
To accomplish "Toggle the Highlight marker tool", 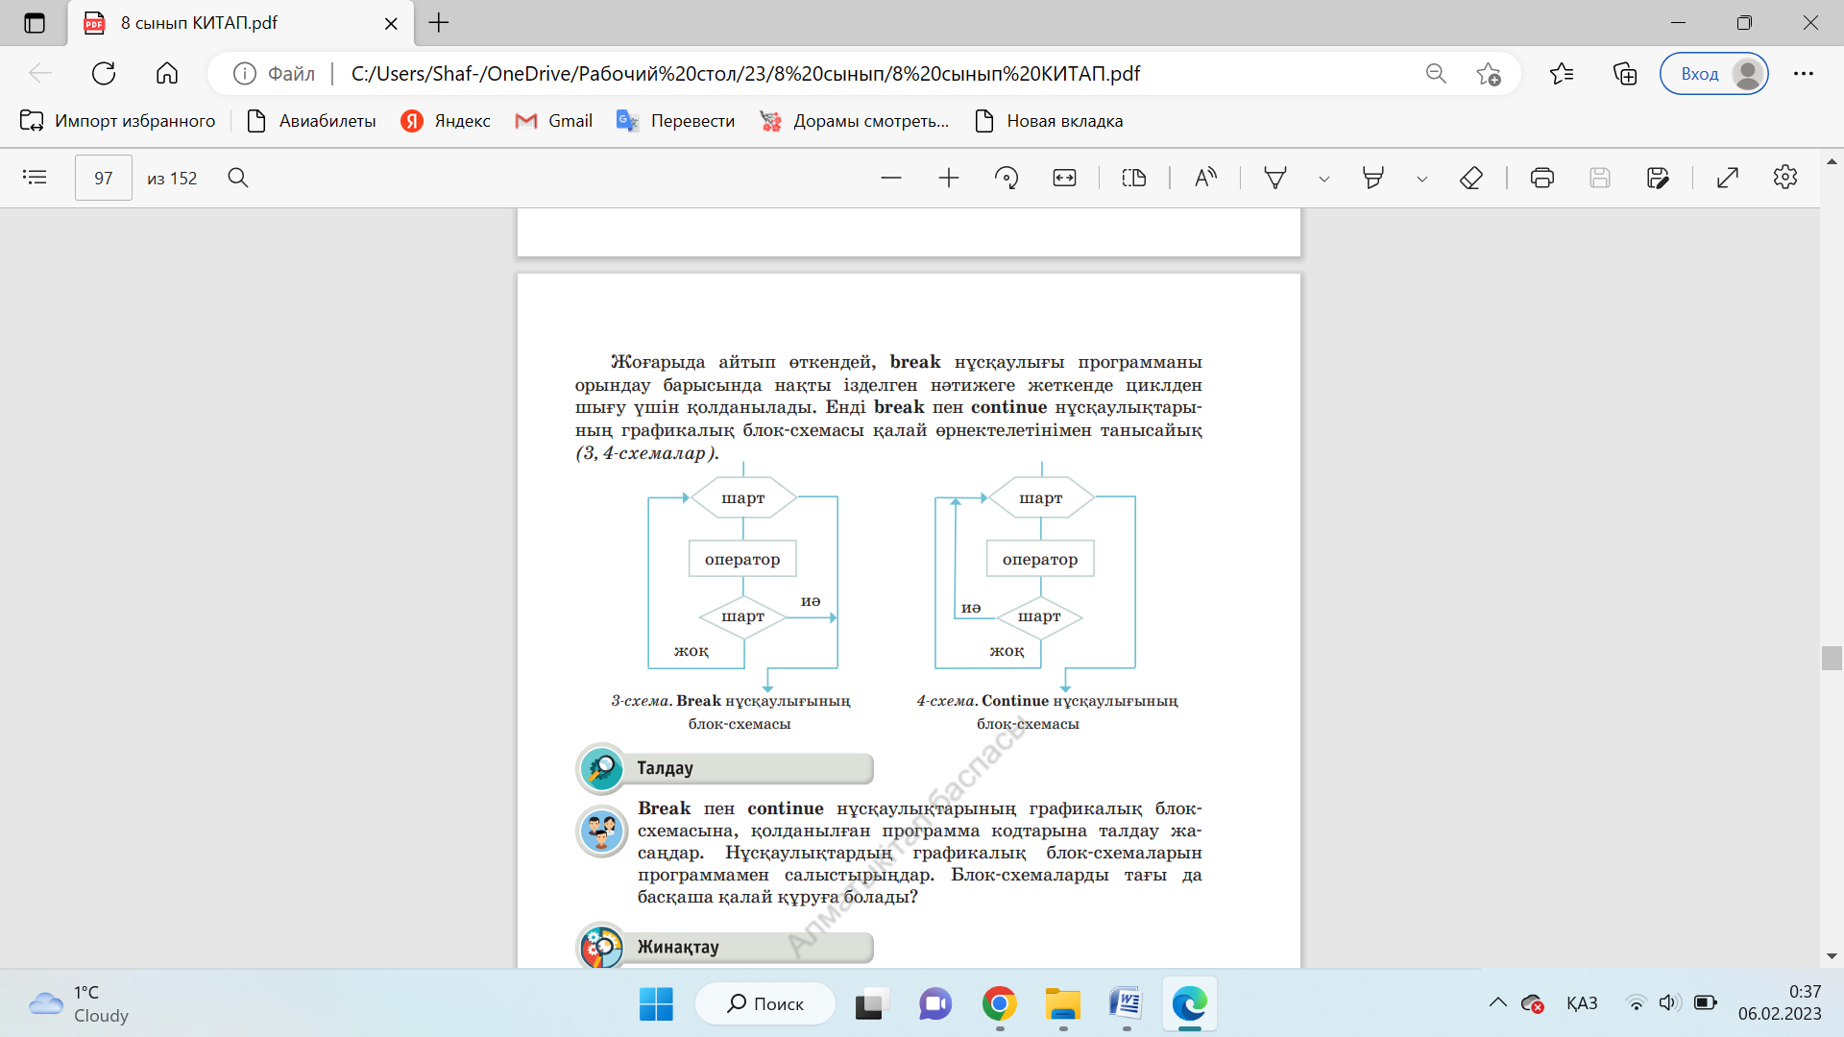I will [x=1373, y=178].
